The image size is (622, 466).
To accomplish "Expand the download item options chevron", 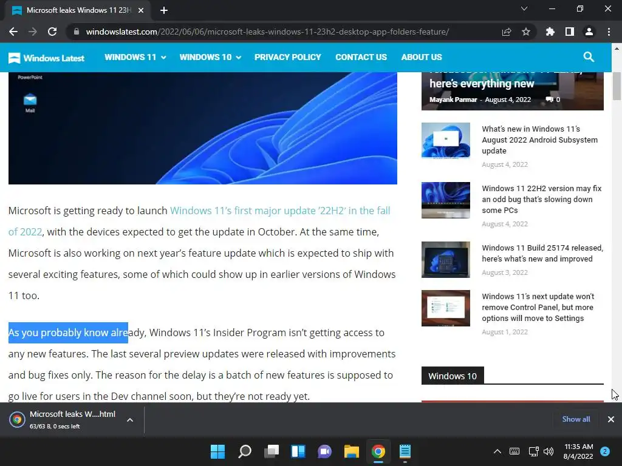I will [x=130, y=420].
